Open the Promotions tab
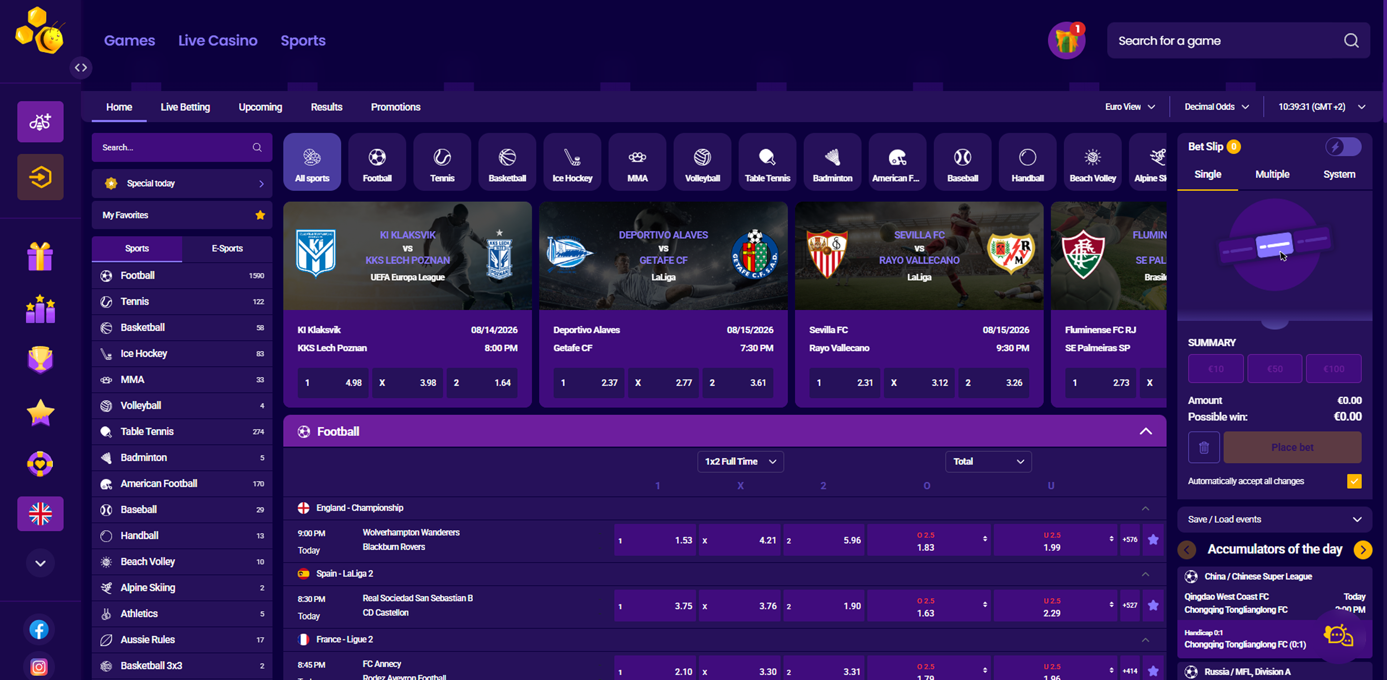 (395, 107)
